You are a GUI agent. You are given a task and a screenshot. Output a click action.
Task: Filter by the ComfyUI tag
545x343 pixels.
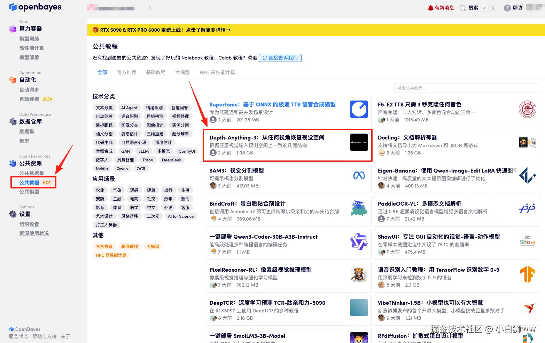187,151
